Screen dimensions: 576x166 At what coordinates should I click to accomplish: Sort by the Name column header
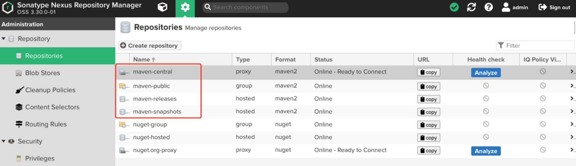click(x=181, y=60)
